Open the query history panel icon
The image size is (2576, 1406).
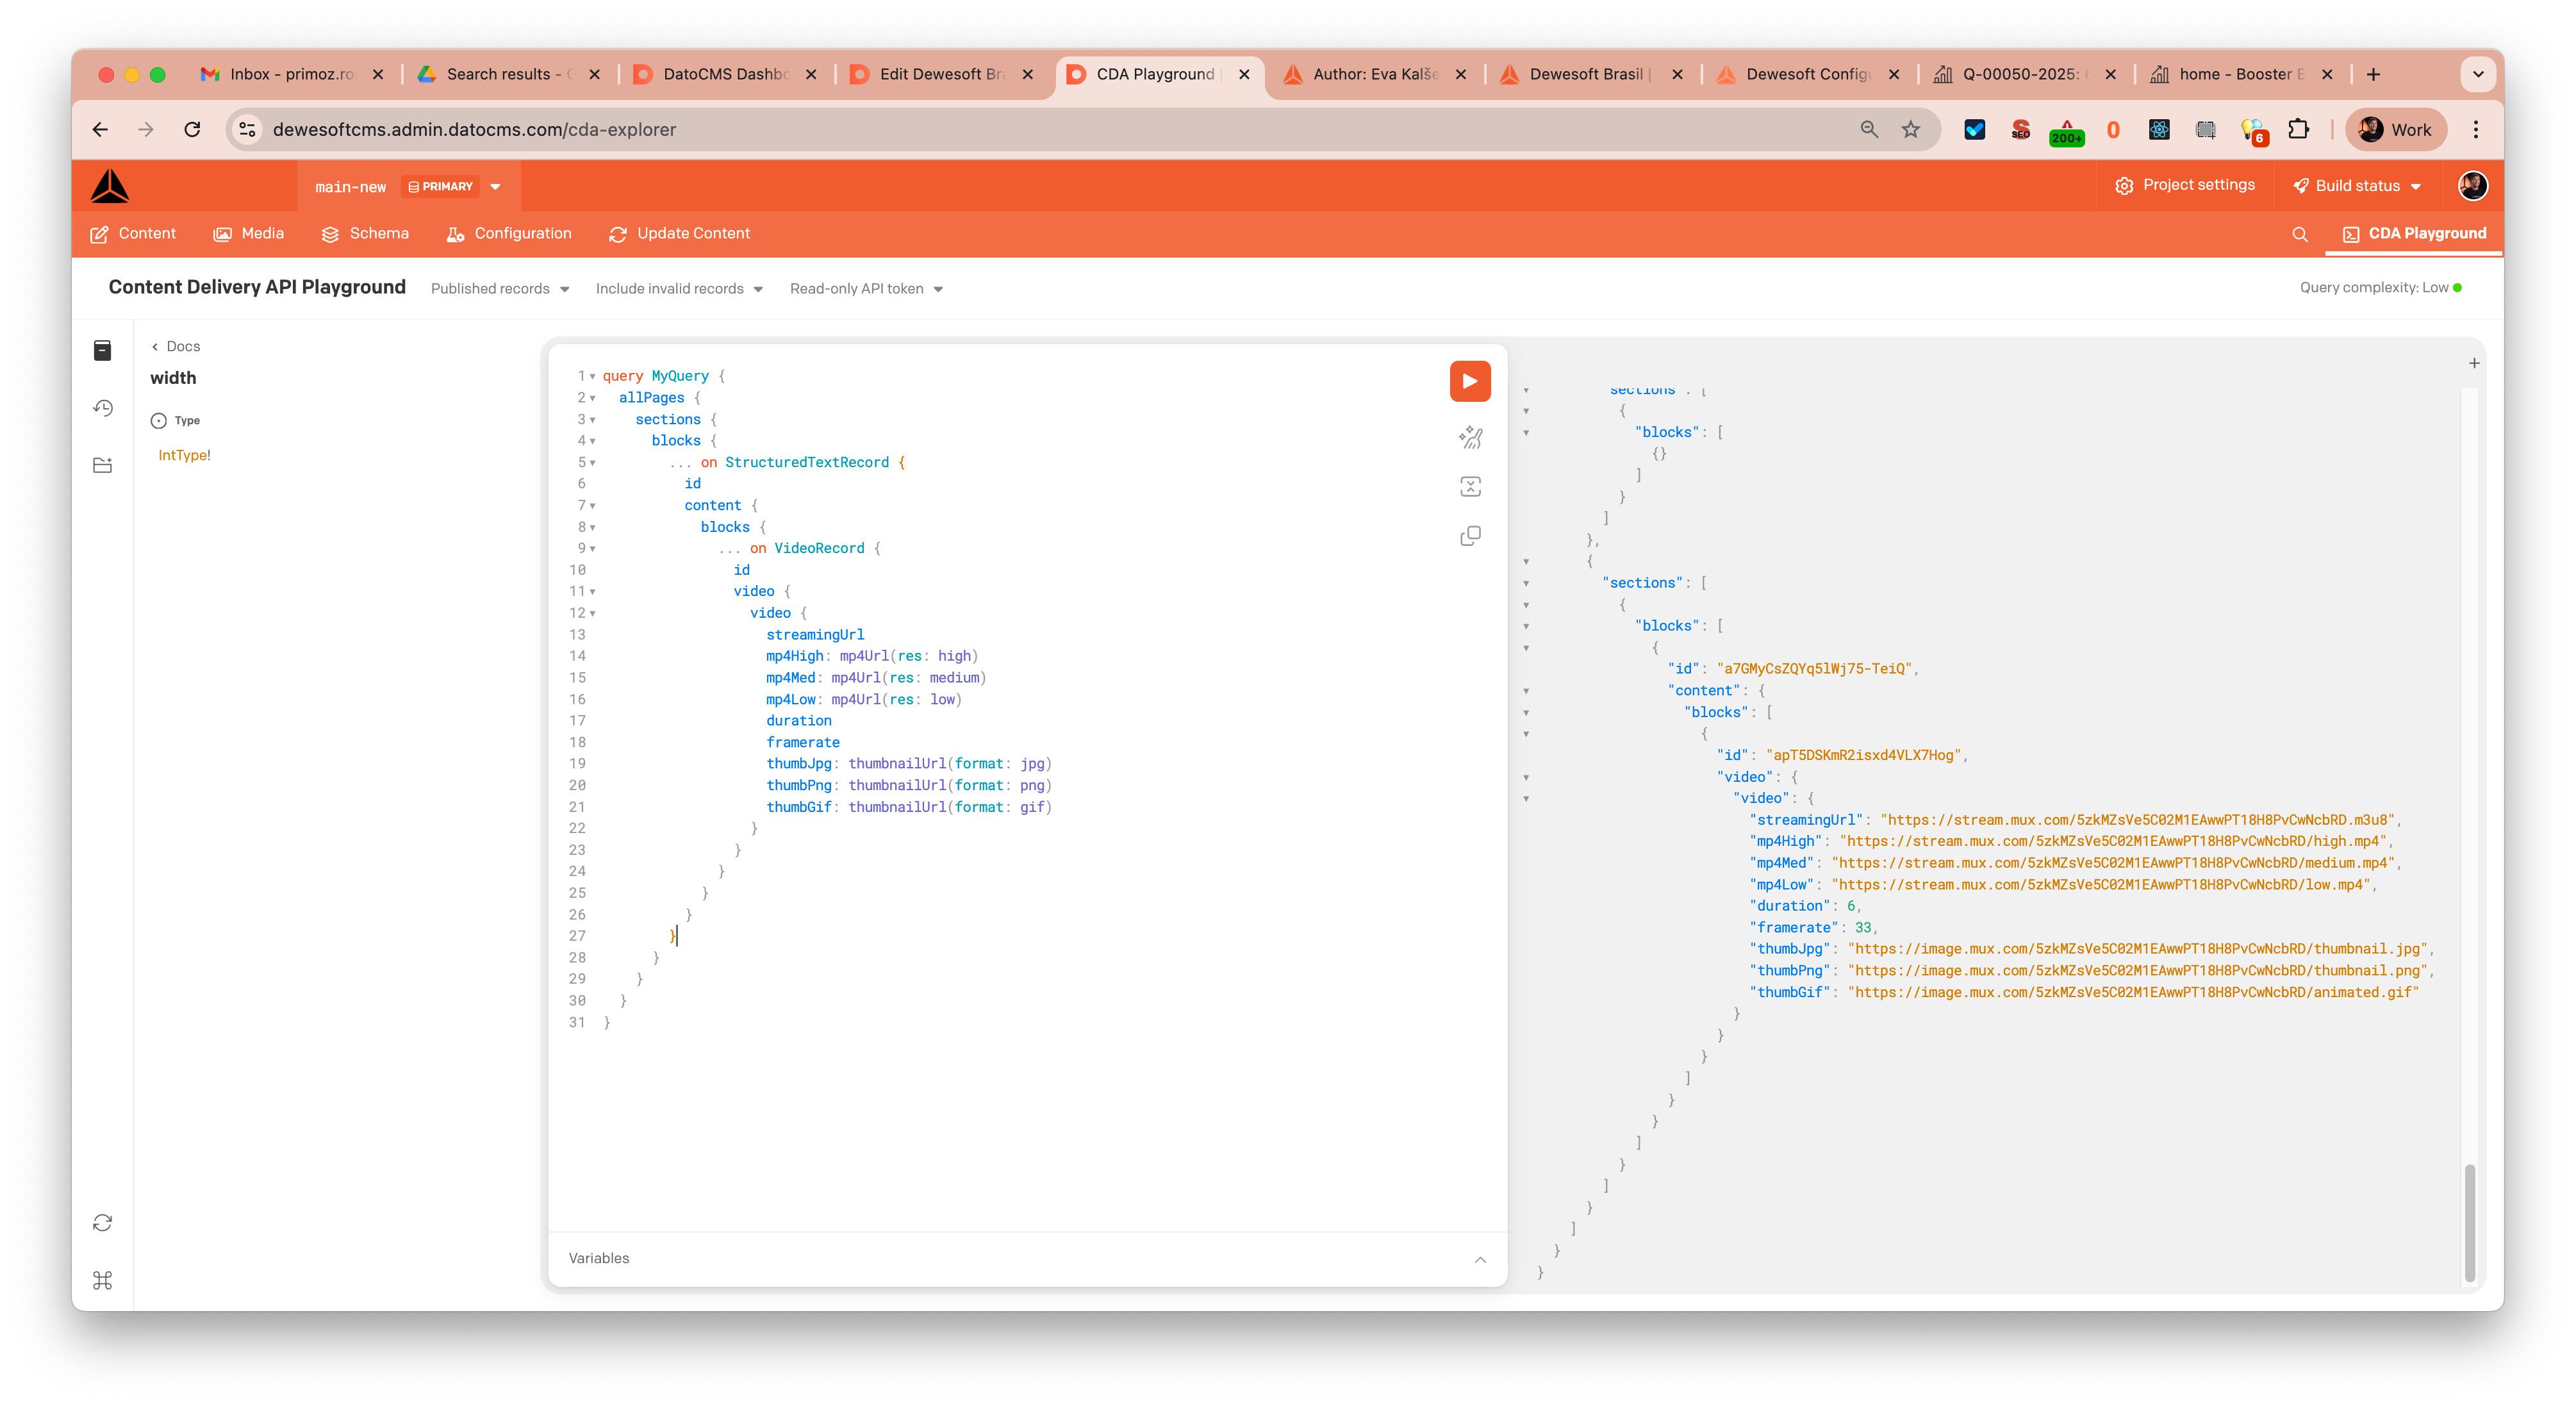103,408
